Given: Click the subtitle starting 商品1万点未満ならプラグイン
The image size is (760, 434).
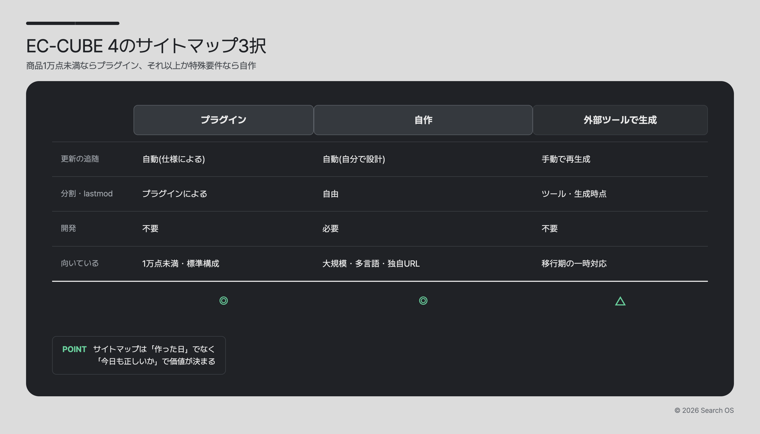Looking at the screenshot, I should click(x=141, y=66).
